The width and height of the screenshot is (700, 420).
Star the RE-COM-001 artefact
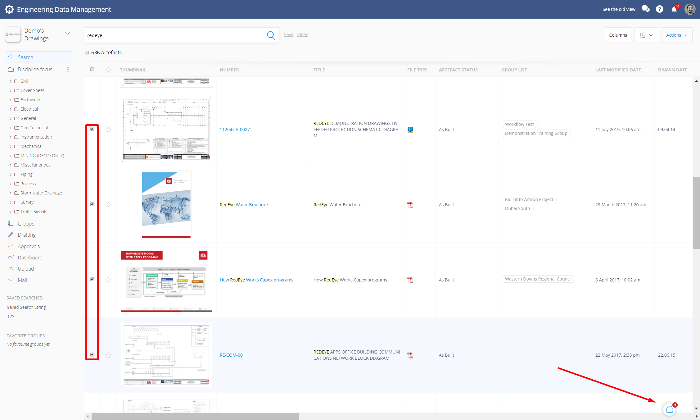coord(108,355)
